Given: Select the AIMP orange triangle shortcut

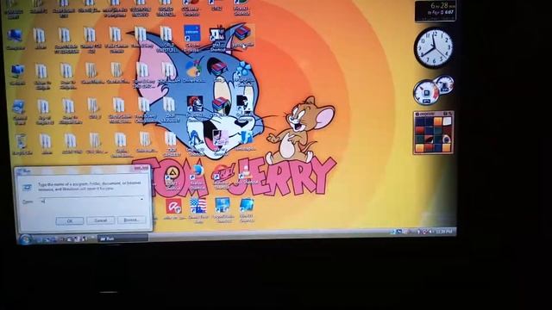Looking at the screenshot, I should pyautogui.click(x=172, y=177).
